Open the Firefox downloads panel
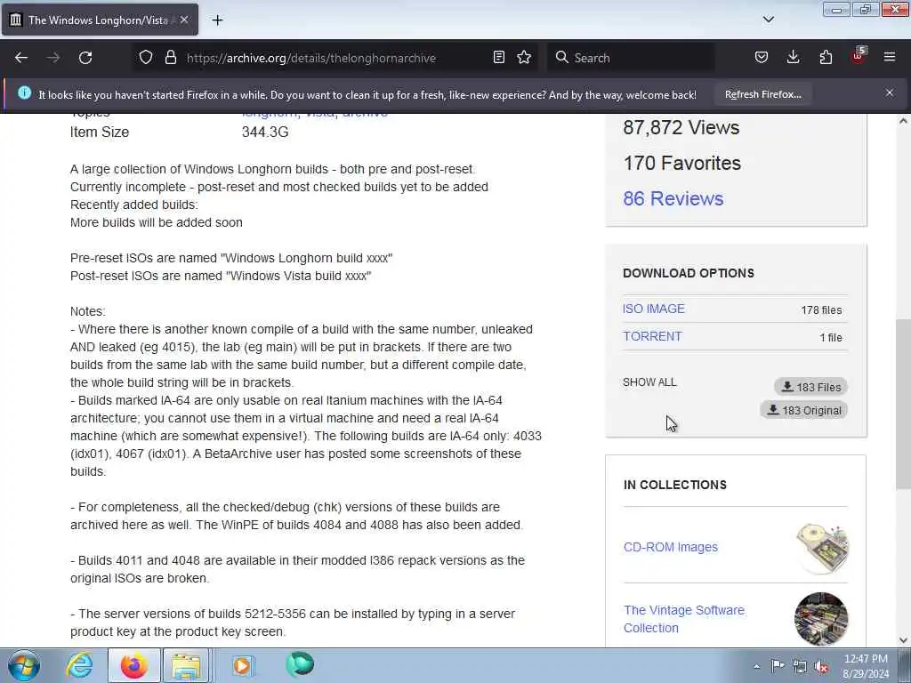911x683 pixels. 793,58
